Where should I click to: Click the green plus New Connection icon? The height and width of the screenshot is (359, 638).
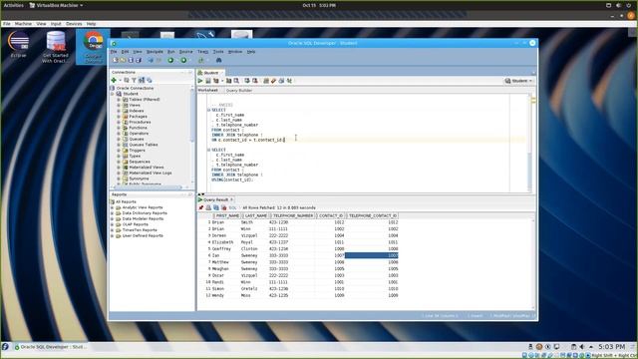coord(114,80)
